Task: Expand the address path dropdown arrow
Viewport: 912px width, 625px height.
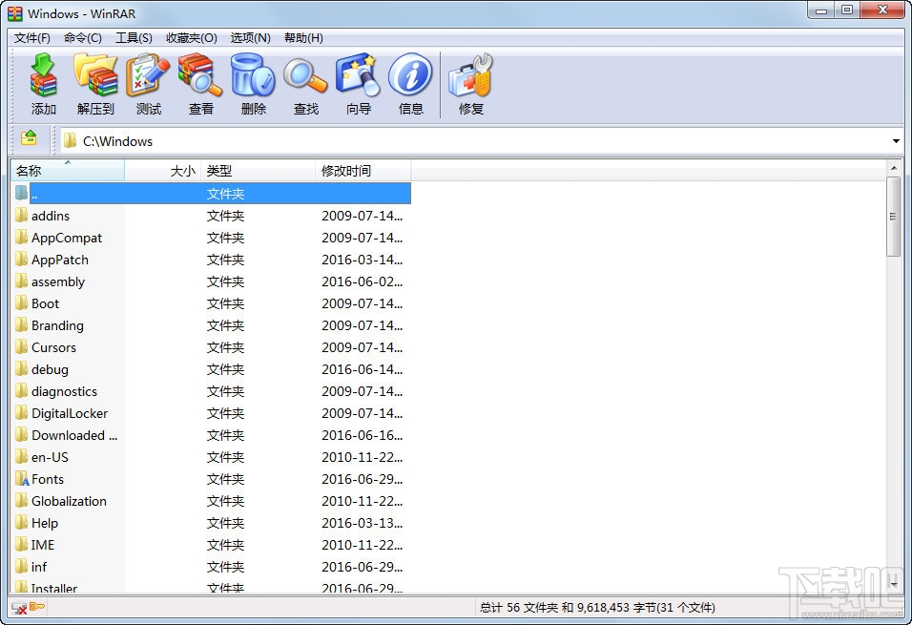Action: pyautogui.click(x=896, y=141)
